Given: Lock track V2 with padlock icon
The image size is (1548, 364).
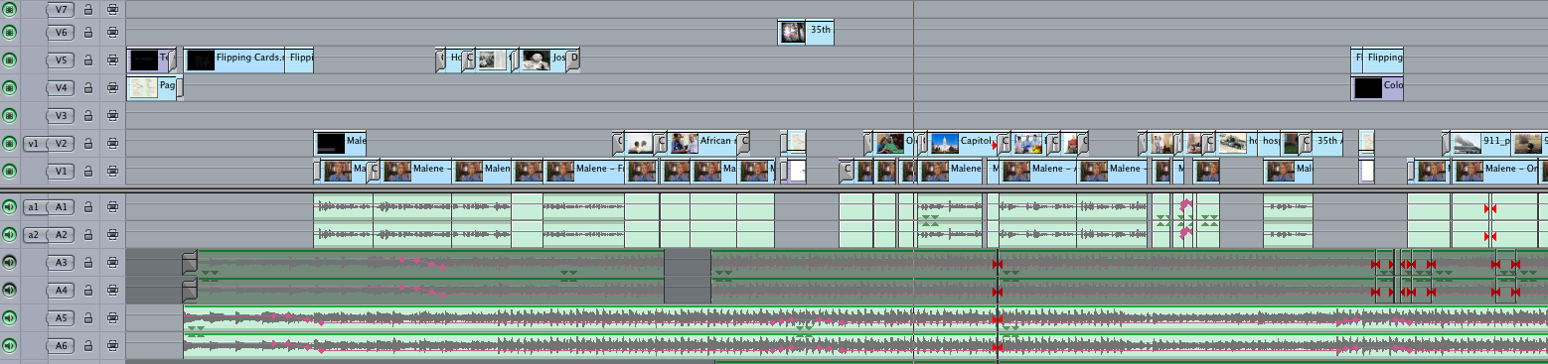Looking at the screenshot, I should 88,144.
